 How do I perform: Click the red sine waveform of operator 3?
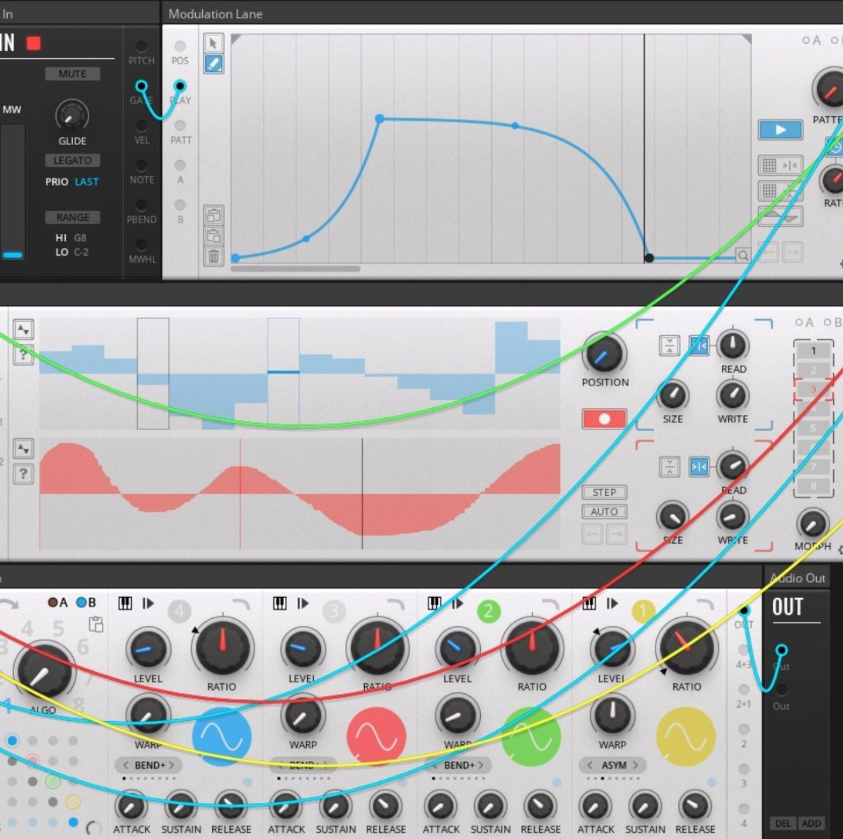(376, 736)
